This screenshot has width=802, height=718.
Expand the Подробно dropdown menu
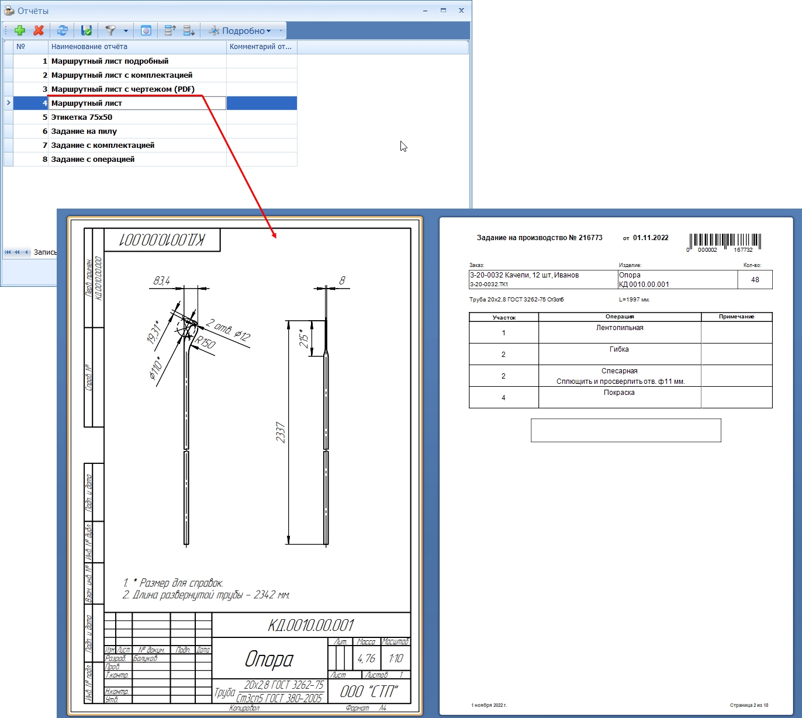[x=241, y=30]
